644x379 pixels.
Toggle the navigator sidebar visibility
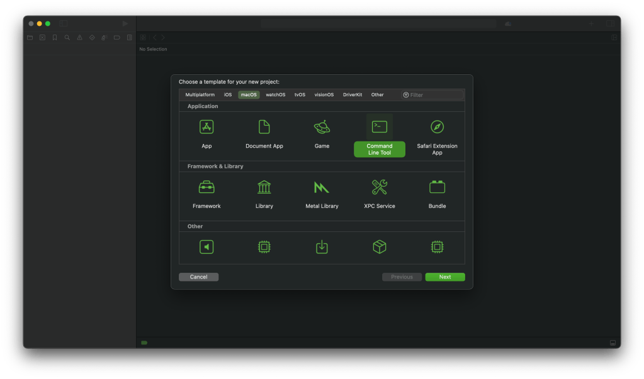pos(64,23)
